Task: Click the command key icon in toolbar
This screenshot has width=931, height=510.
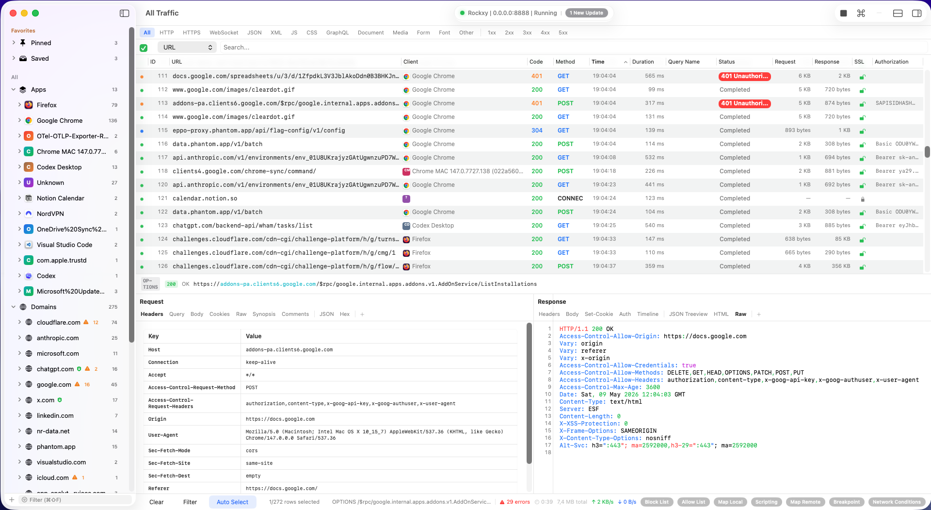Action: coord(861,13)
